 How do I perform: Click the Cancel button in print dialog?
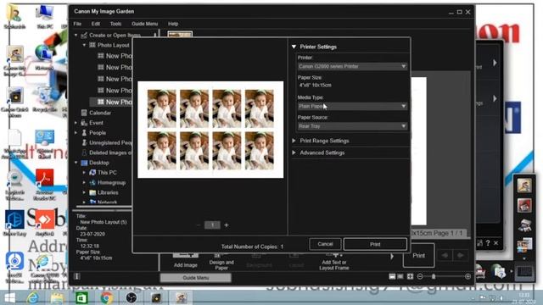325,244
